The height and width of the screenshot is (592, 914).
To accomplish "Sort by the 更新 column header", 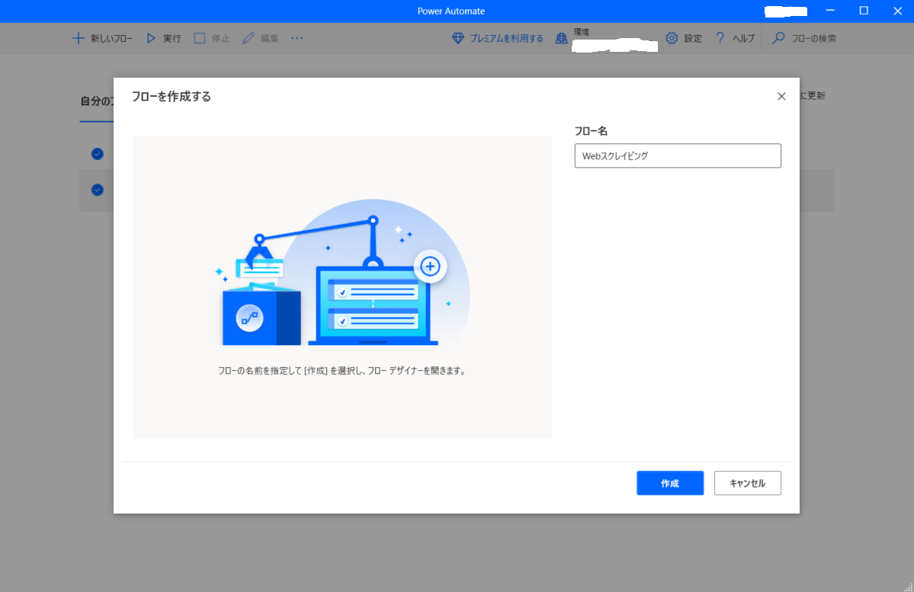I will coord(813,96).
